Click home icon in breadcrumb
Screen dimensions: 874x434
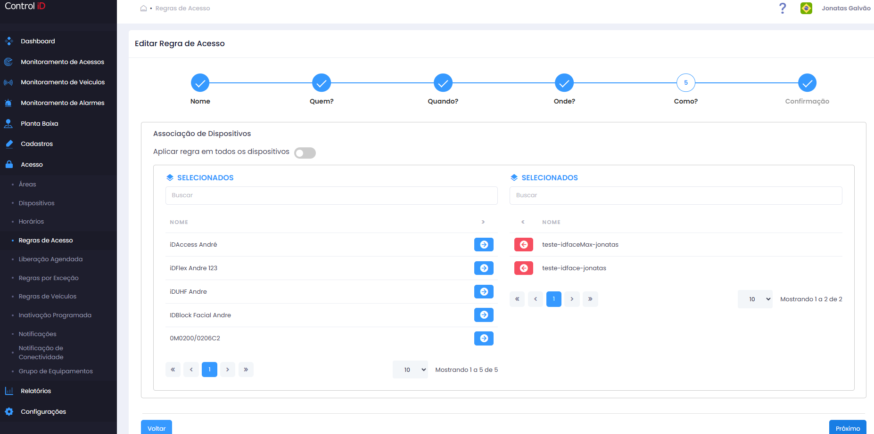[143, 8]
